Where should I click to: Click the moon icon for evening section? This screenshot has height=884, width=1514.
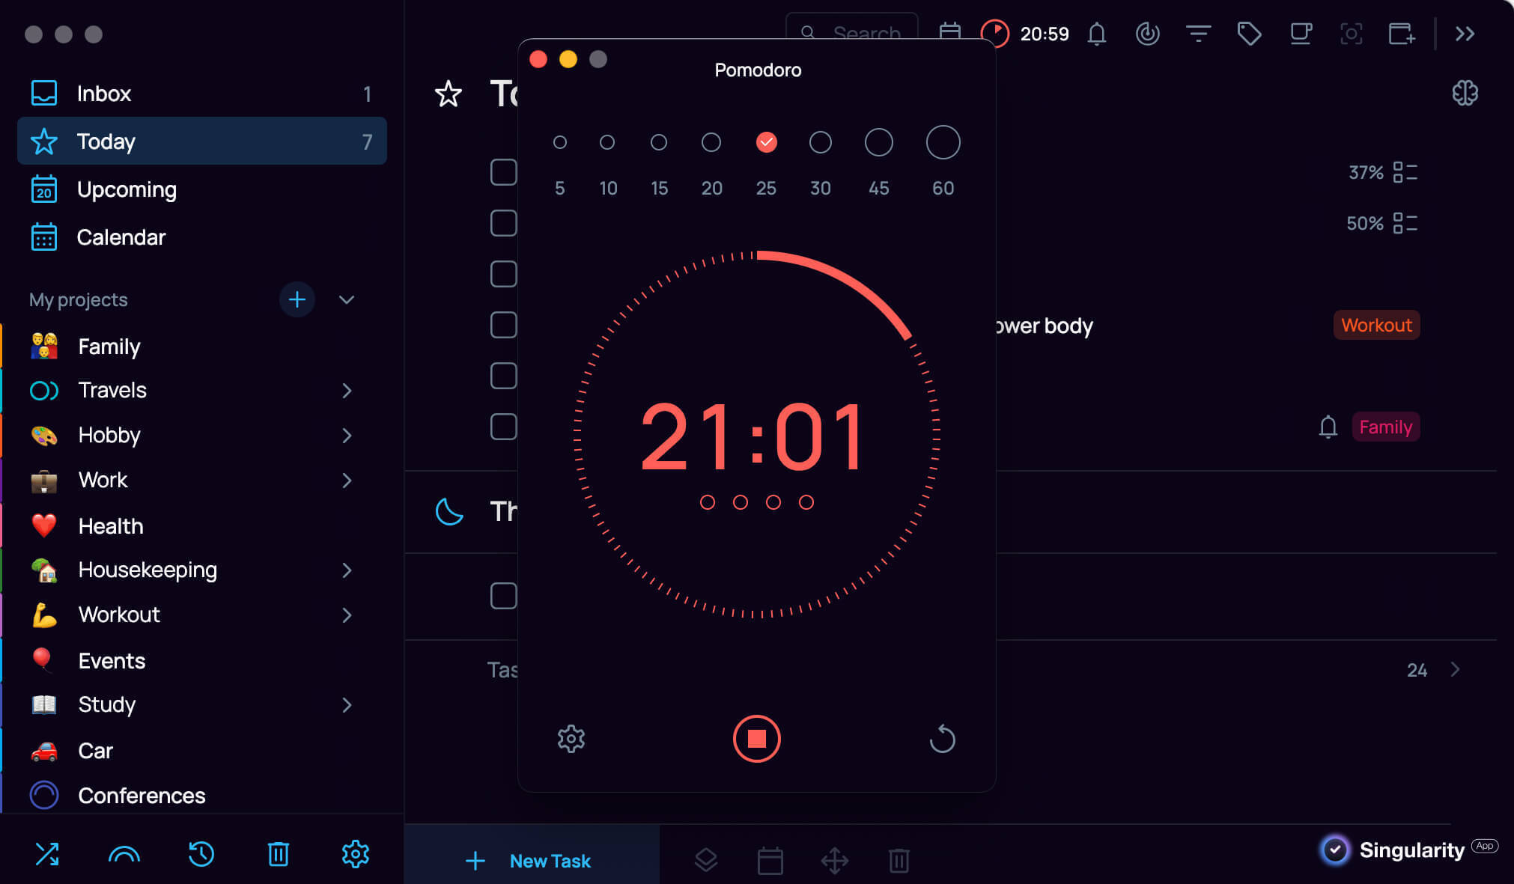(449, 511)
